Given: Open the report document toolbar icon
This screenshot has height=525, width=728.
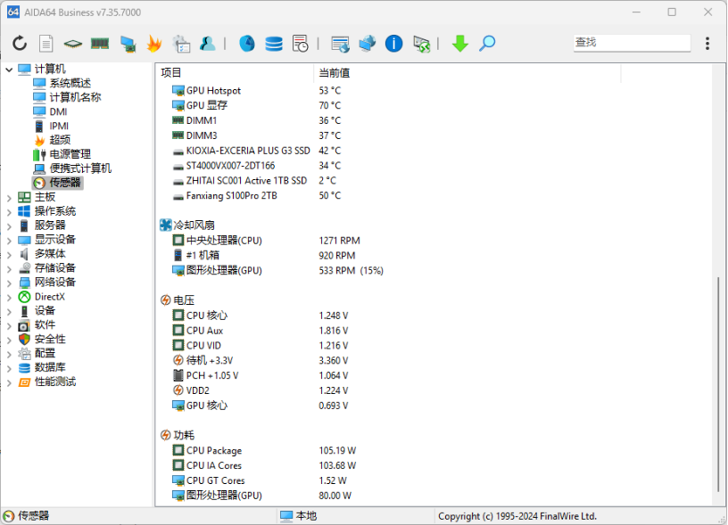Looking at the screenshot, I should point(46,44).
